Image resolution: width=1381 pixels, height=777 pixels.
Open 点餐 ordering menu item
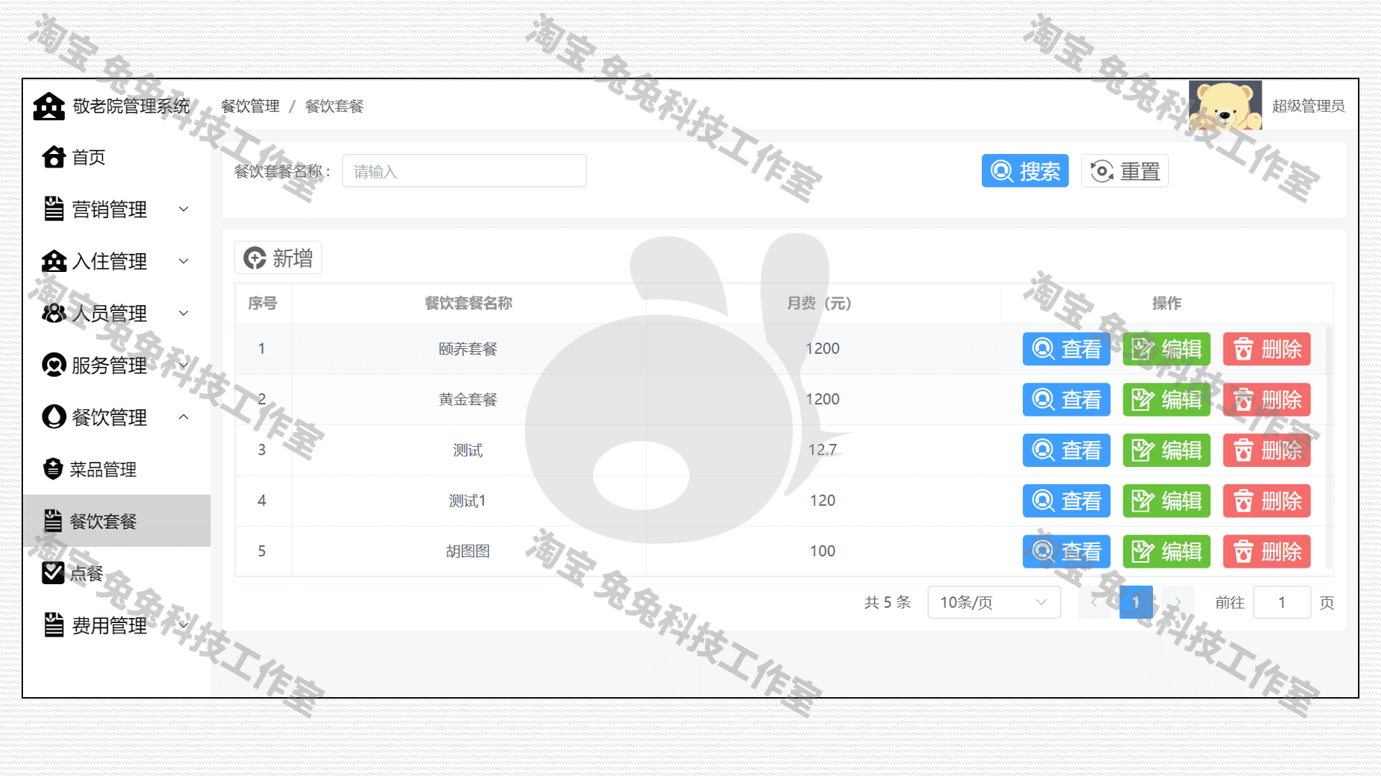[x=117, y=573]
